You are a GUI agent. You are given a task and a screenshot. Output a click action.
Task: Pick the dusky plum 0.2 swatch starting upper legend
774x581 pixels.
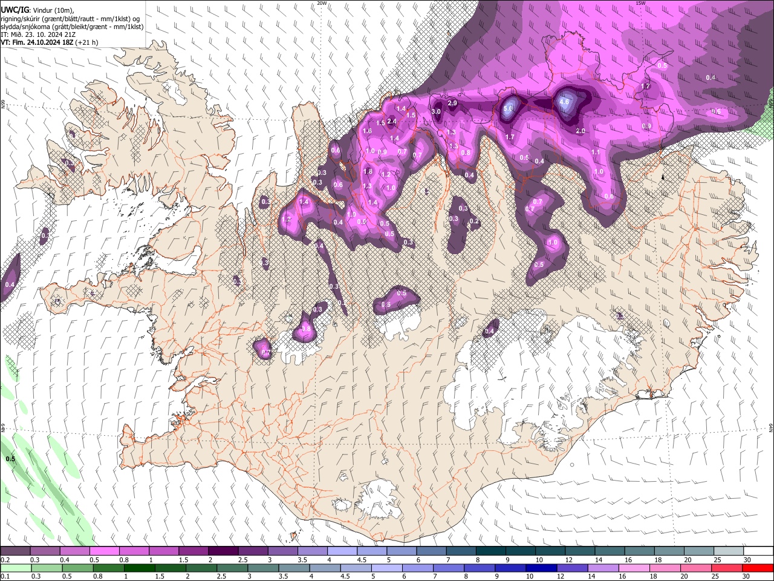[15, 551]
